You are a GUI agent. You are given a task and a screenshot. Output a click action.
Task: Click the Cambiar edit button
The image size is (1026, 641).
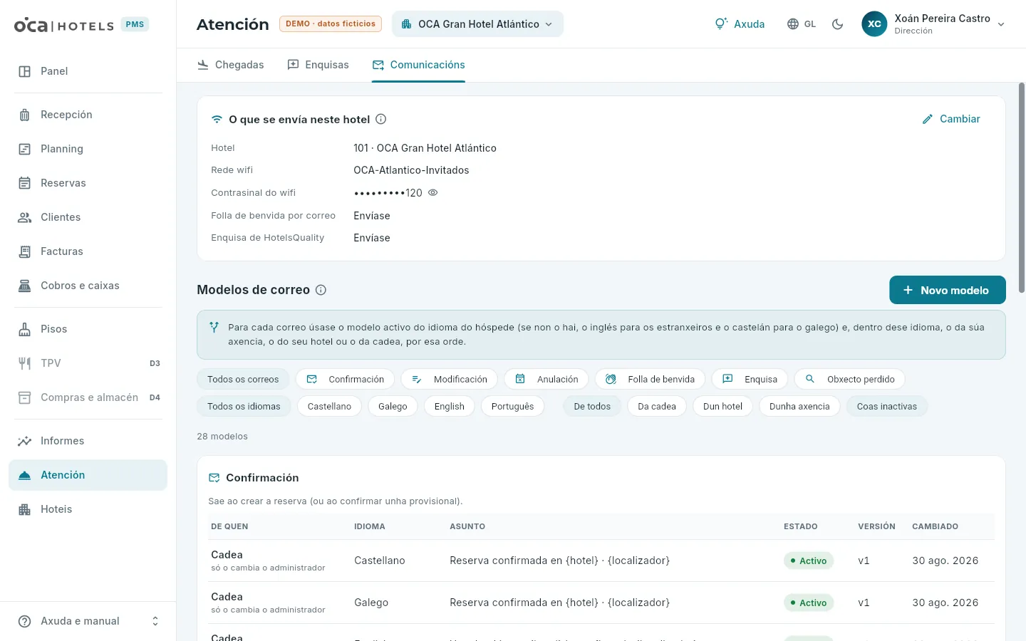tap(951, 119)
